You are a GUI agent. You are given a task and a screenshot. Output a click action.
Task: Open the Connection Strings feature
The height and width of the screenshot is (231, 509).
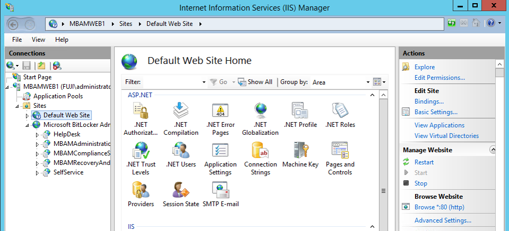click(x=260, y=159)
